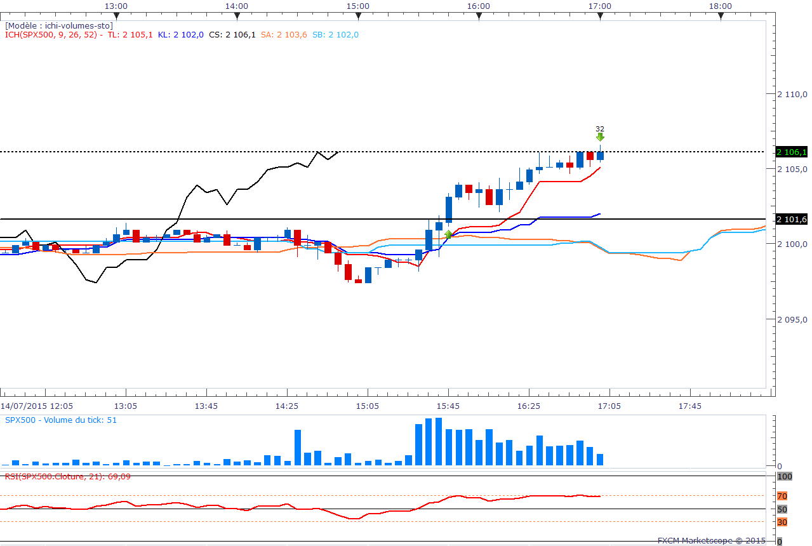Click the TL: 2 105,1 value
The width and height of the screenshot is (812, 546).
(x=130, y=35)
